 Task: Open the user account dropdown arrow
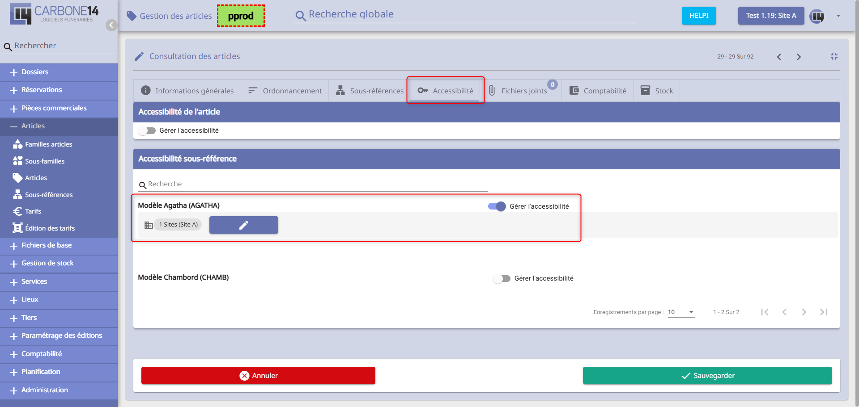838,16
